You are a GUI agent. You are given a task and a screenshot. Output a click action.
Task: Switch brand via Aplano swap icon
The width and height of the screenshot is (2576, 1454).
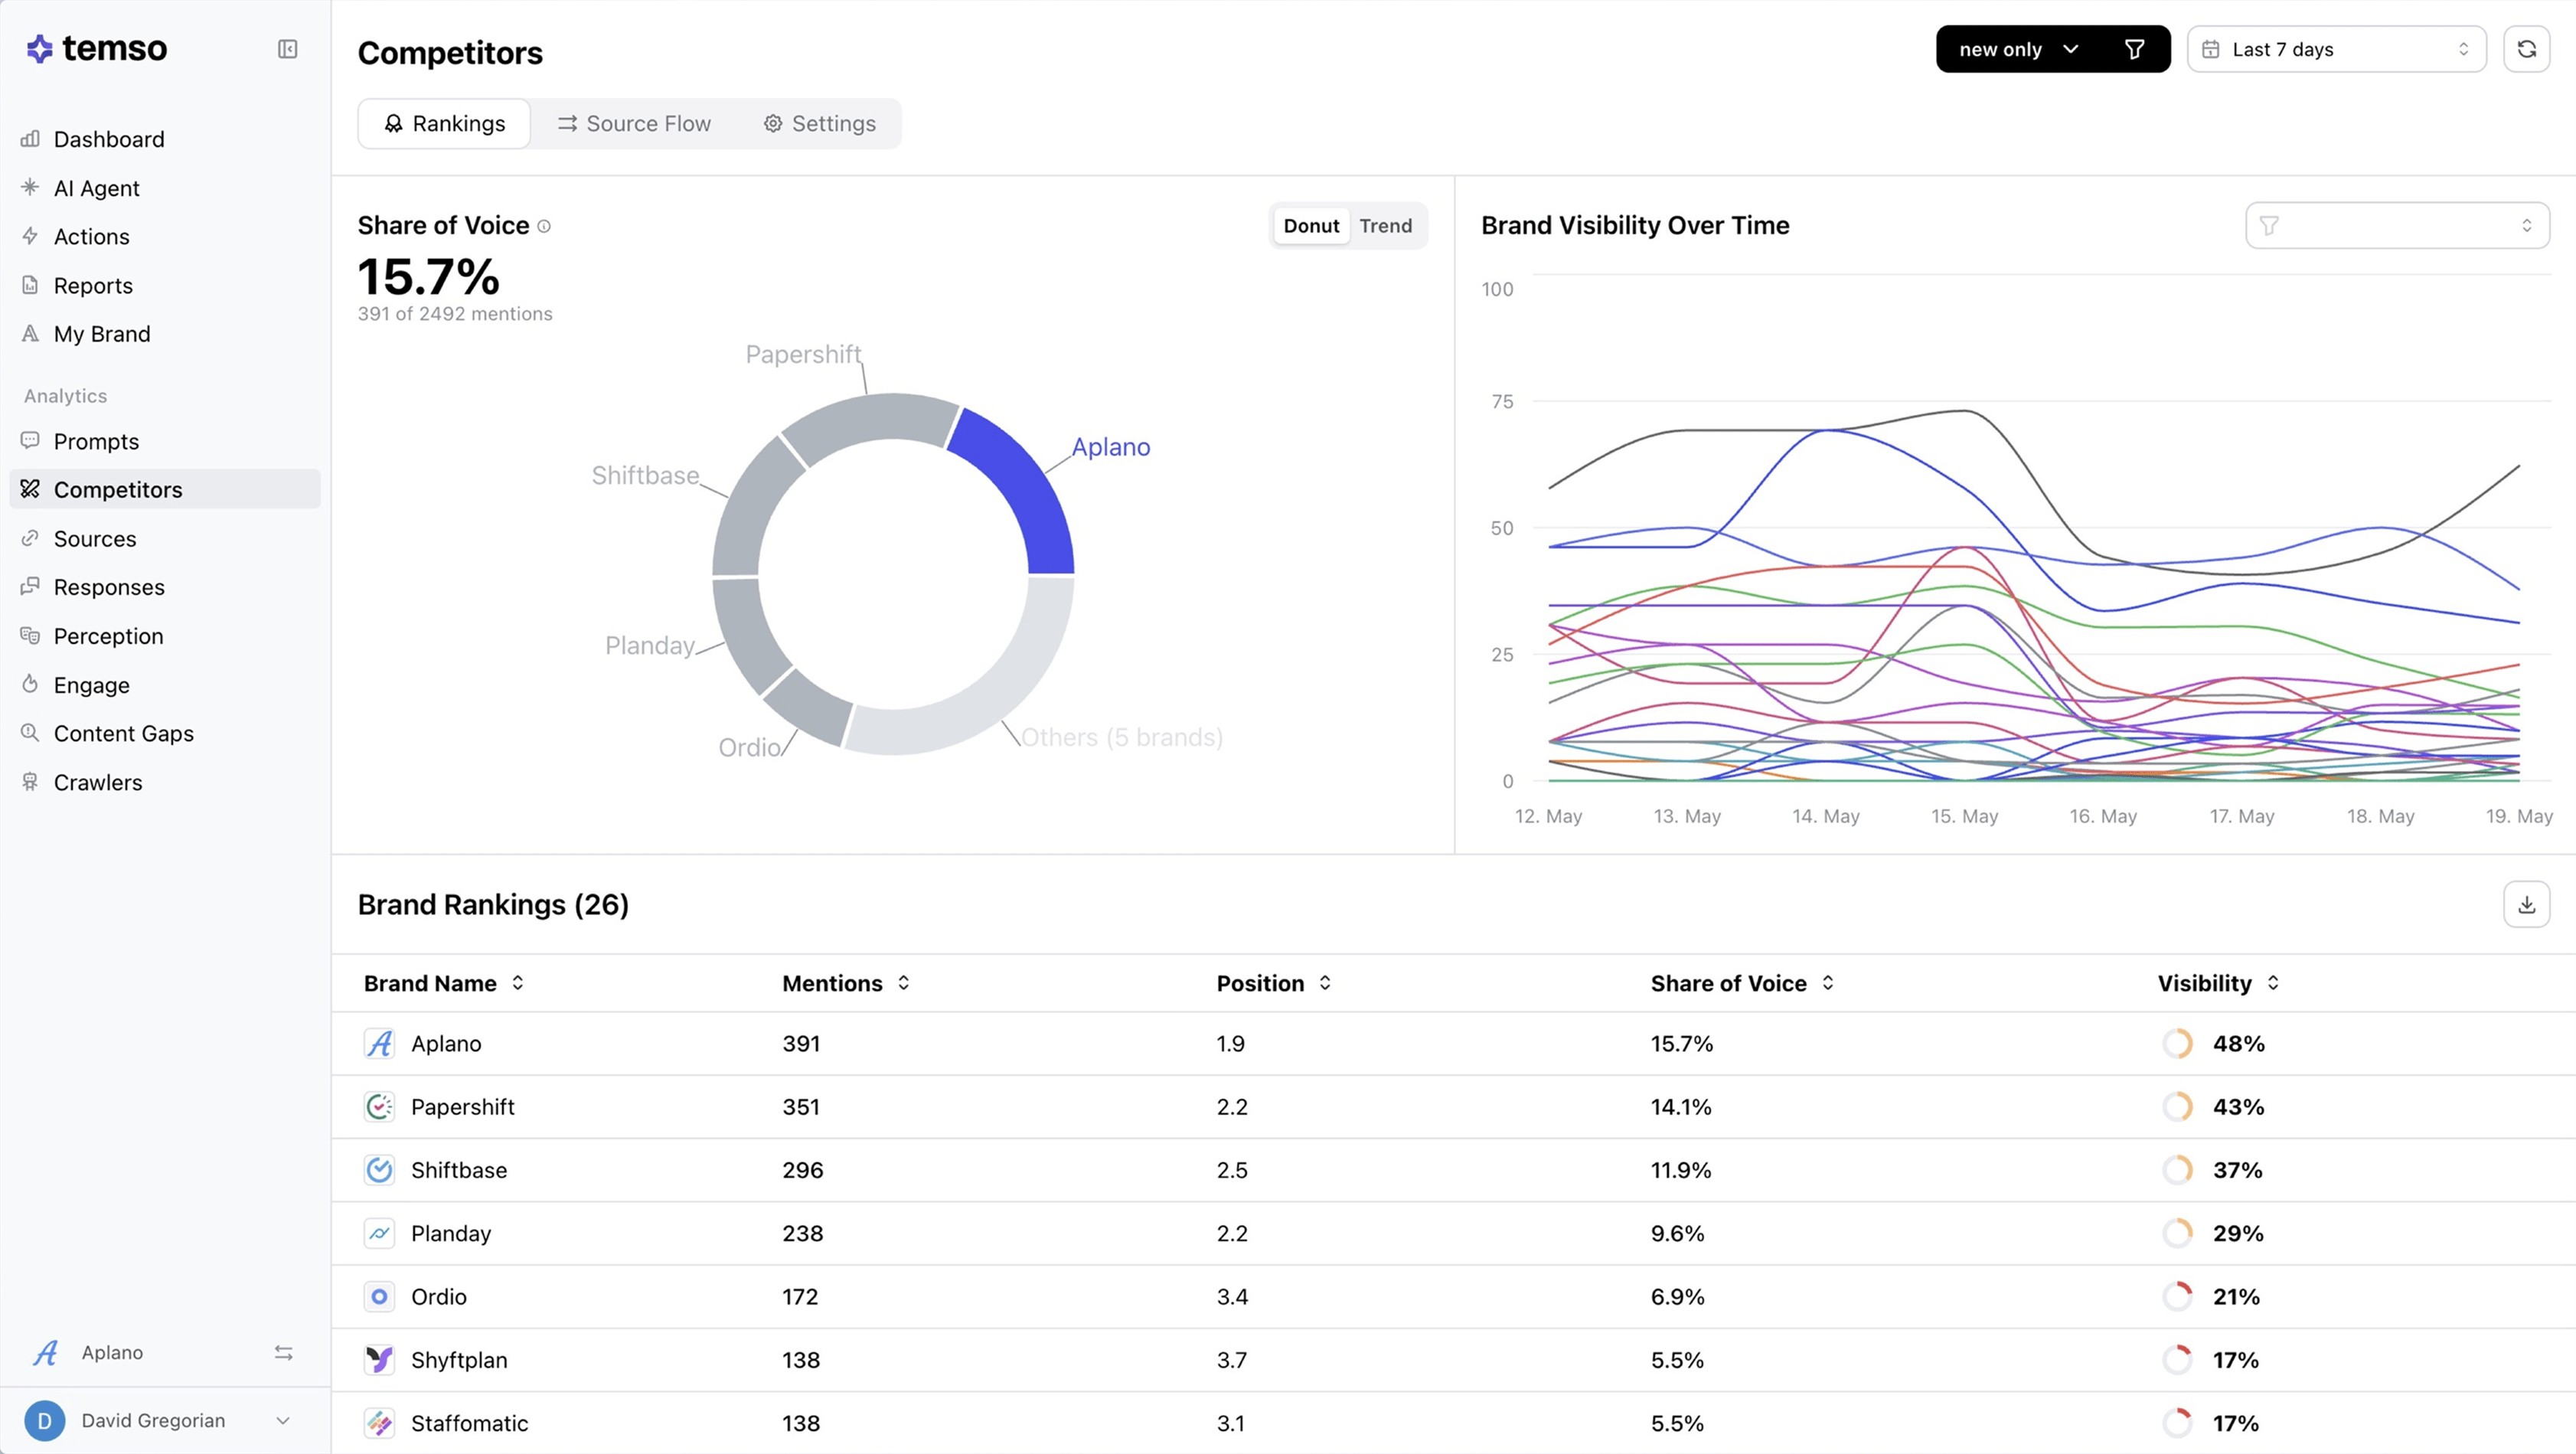(x=284, y=1352)
